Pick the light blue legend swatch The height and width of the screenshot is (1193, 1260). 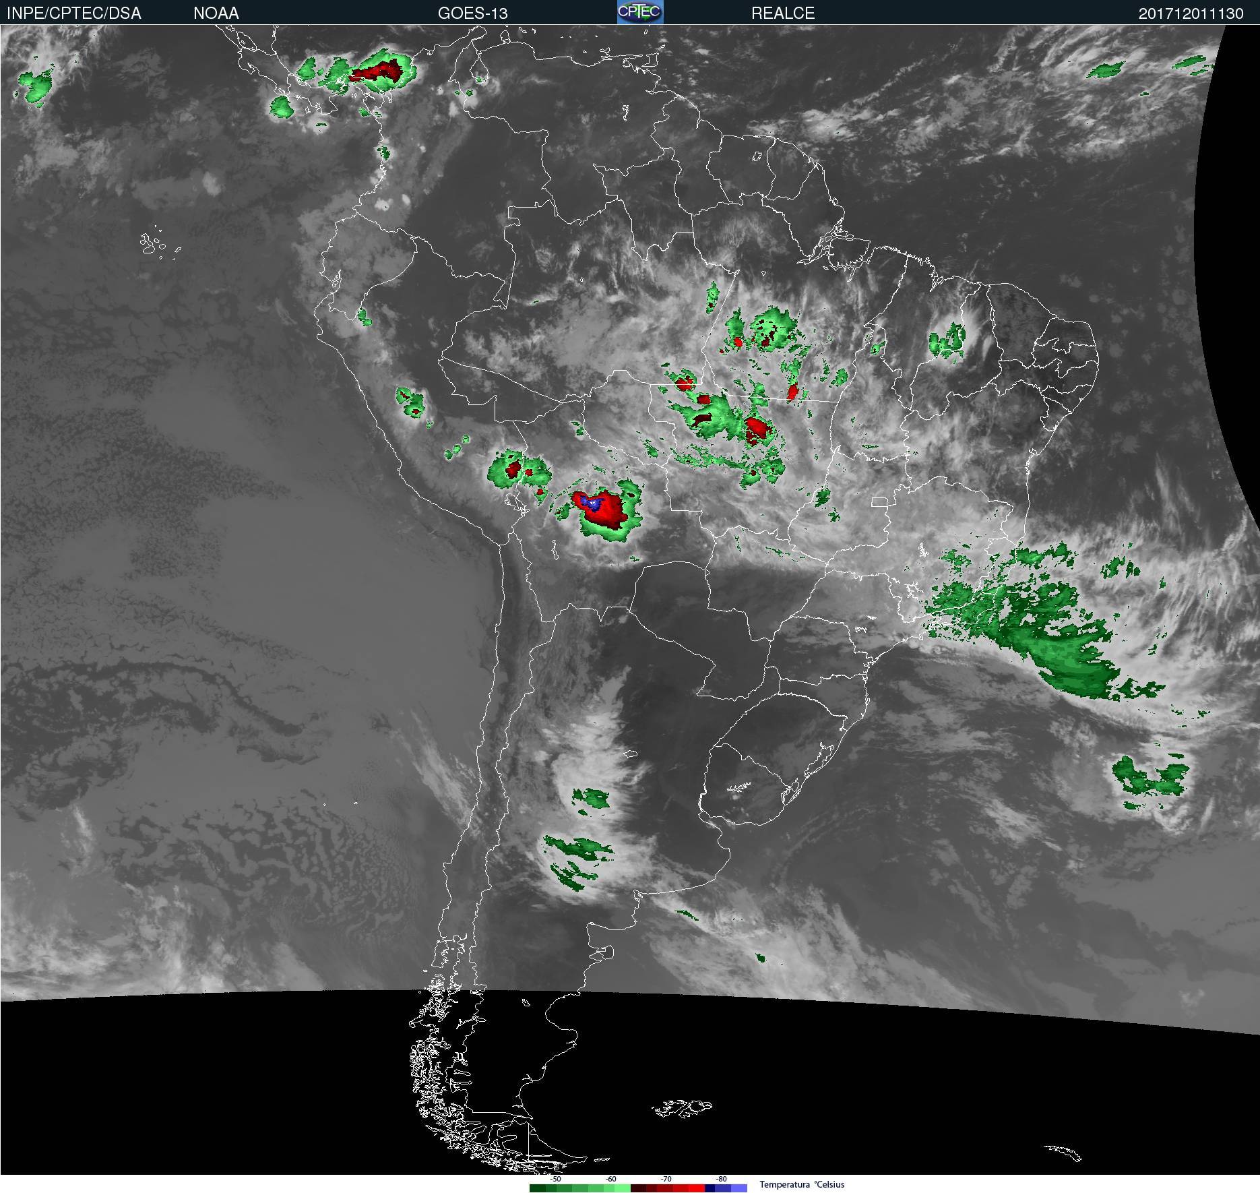point(739,1188)
